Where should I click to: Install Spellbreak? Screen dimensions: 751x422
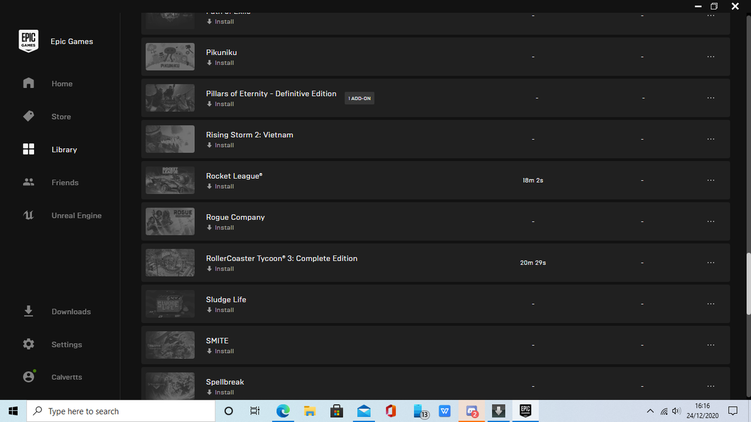[220, 392]
